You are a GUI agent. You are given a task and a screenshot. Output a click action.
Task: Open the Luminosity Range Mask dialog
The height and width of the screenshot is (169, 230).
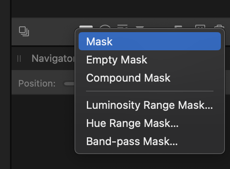click(x=150, y=105)
